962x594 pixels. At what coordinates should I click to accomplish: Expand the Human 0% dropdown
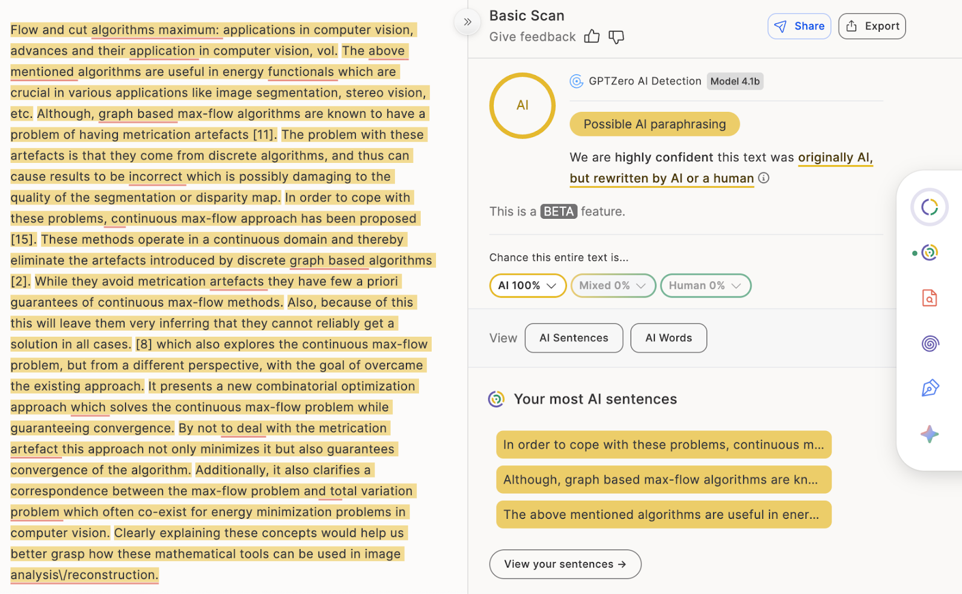click(705, 286)
